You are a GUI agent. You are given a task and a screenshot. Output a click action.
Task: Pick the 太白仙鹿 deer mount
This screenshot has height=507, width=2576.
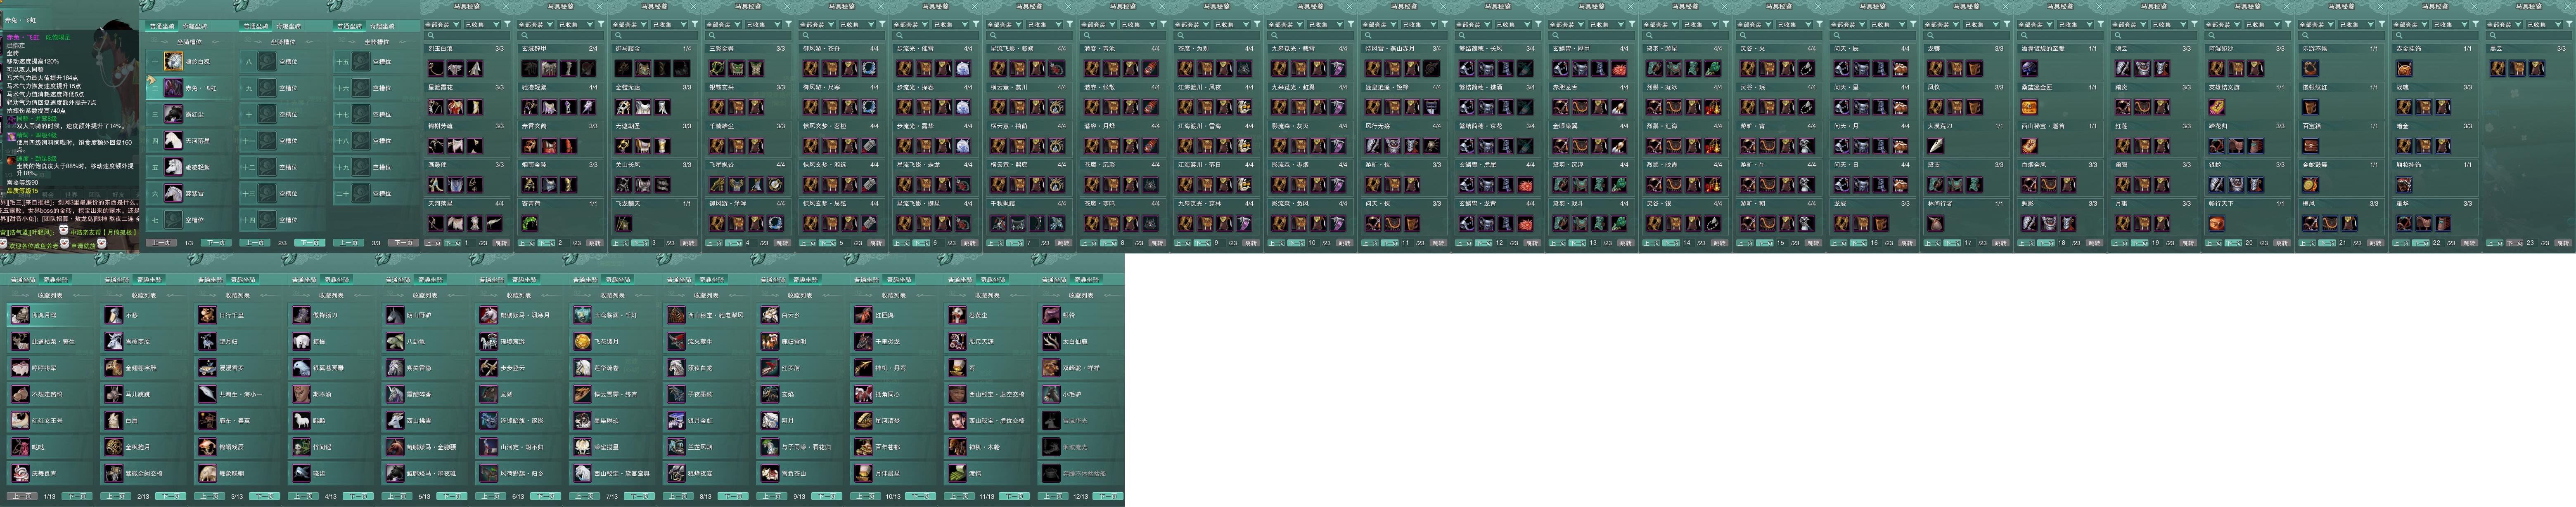[1051, 341]
